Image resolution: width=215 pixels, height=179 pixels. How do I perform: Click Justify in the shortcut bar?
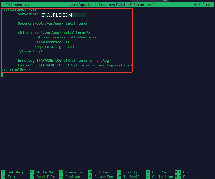coord(130,172)
